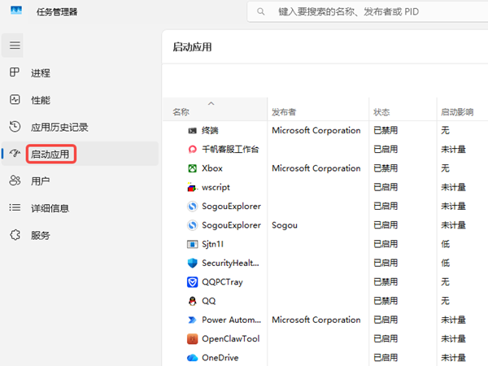Click the Performance (性能) sidebar icon

point(15,99)
